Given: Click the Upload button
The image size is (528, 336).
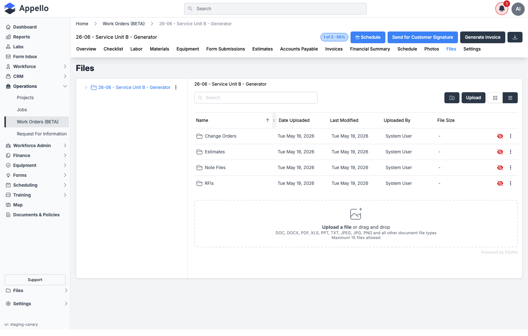Looking at the screenshot, I should coord(473,98).
